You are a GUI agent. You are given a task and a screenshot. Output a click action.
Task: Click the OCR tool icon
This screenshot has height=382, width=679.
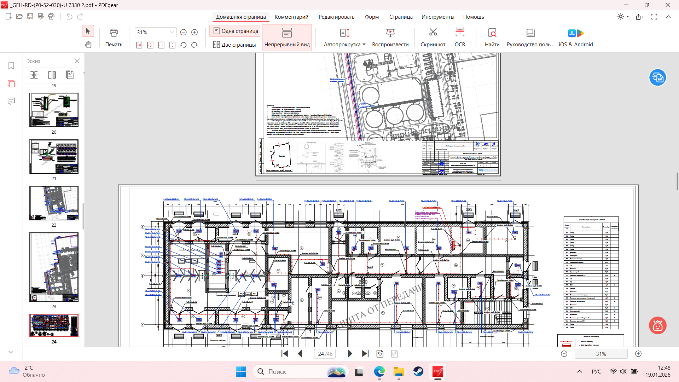(x=460, y=33)
